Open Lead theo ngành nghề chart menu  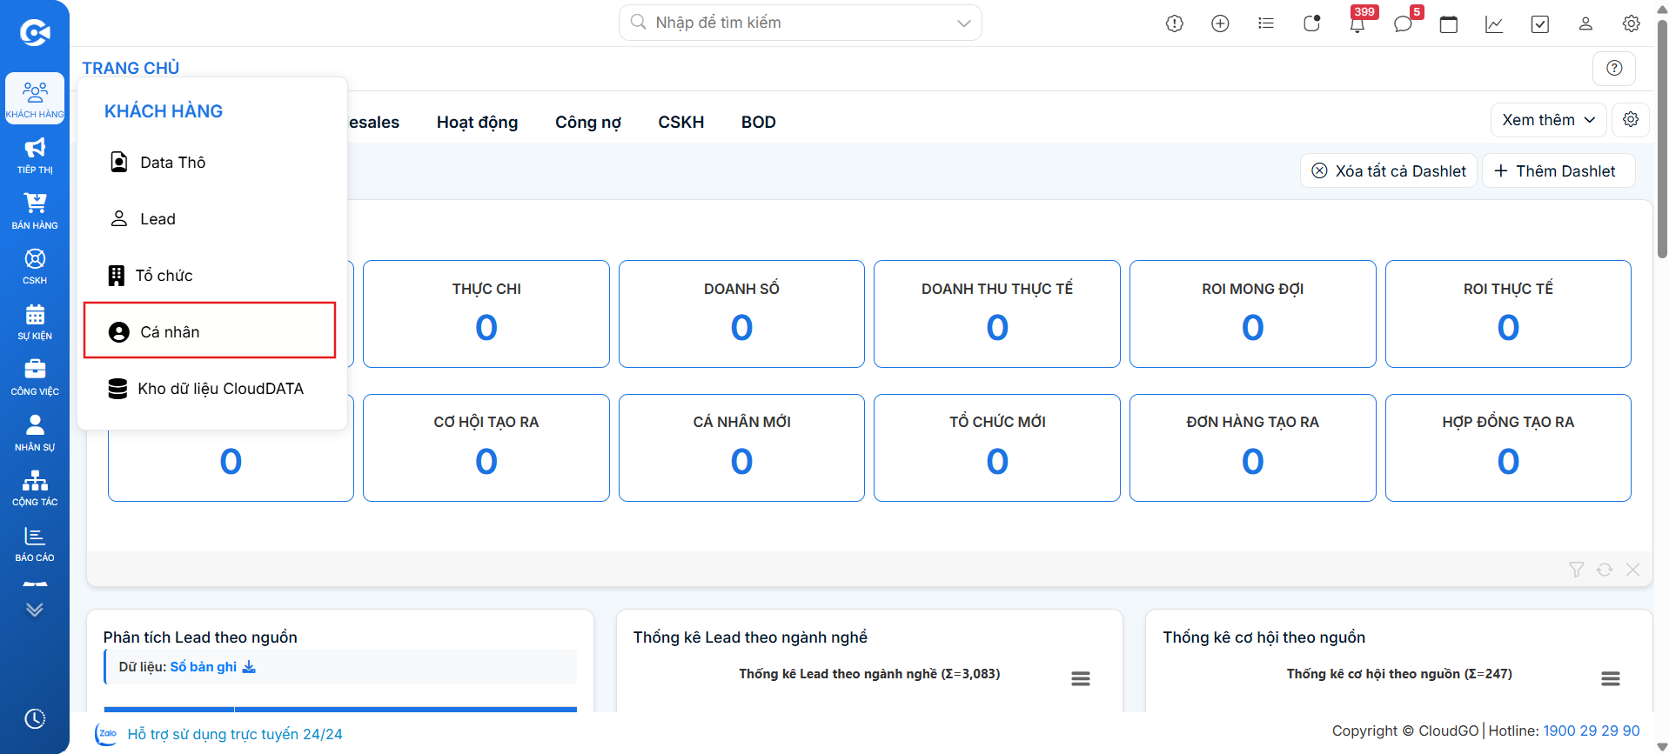pos(1081,679)
